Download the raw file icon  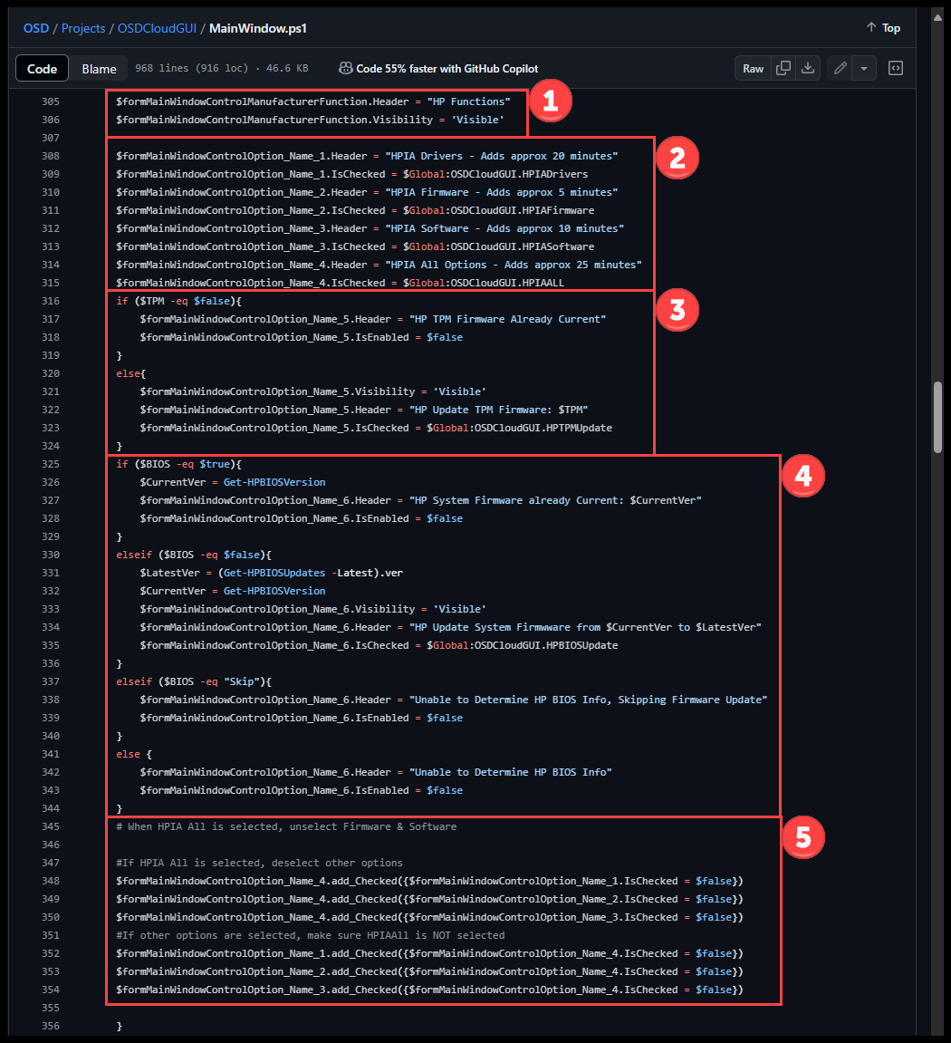coord(809,69)
